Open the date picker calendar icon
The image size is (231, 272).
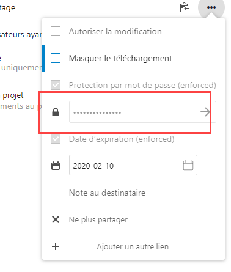pos(188,165)
